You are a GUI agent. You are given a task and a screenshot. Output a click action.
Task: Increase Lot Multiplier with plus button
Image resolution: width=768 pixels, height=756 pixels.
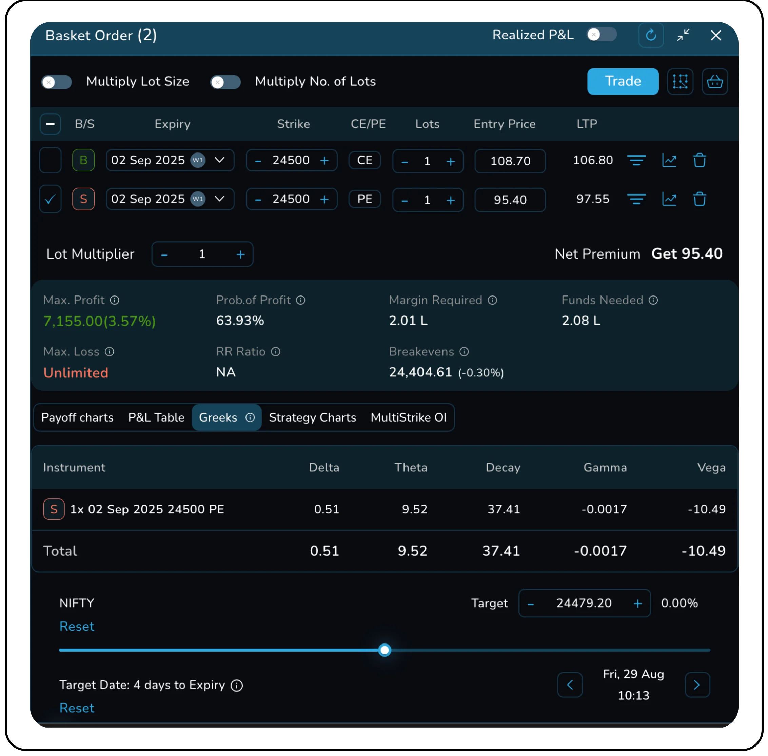(240, 254)
